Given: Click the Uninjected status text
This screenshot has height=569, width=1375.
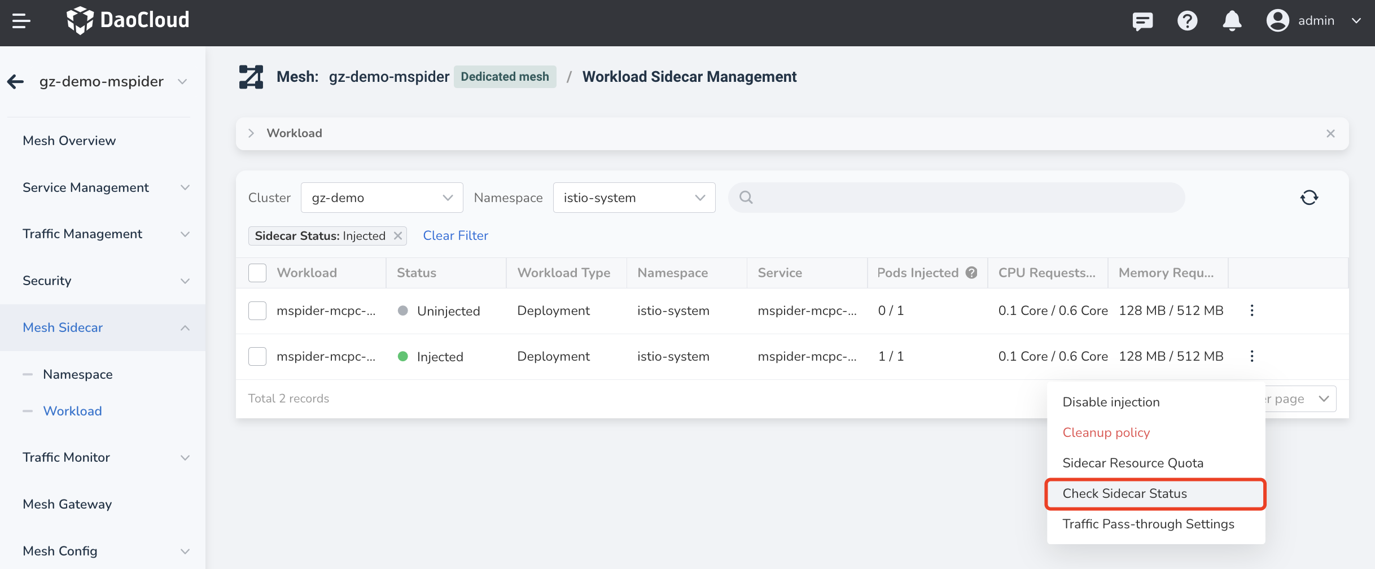Looking at the screenshot, I should [x=448, y=311].
